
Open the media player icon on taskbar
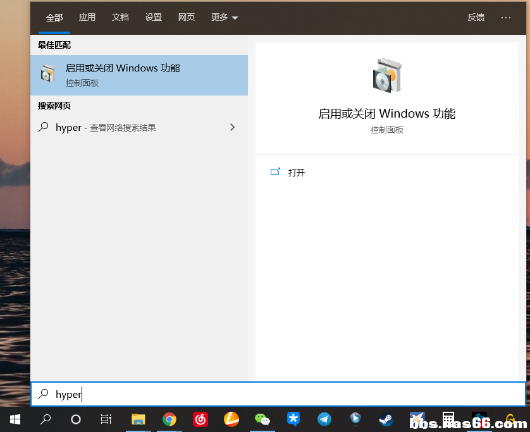tap(355, 419)
